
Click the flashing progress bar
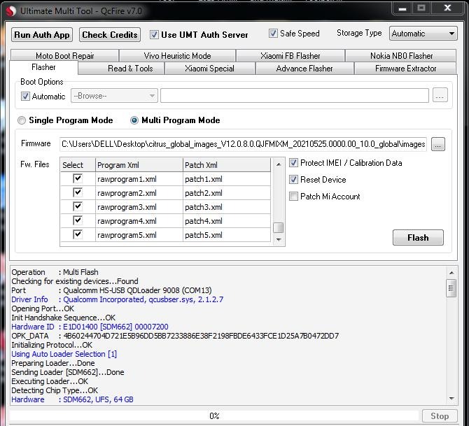(x=214, y=416)
